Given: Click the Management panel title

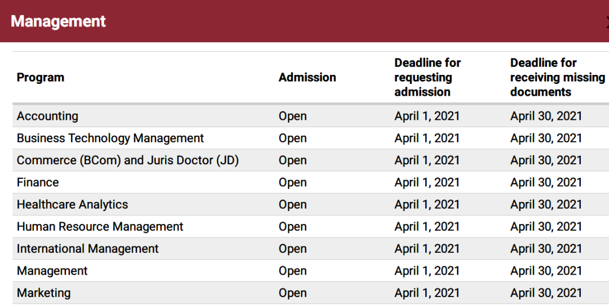Looking at the screenshot, I should [x=58, y=21].
